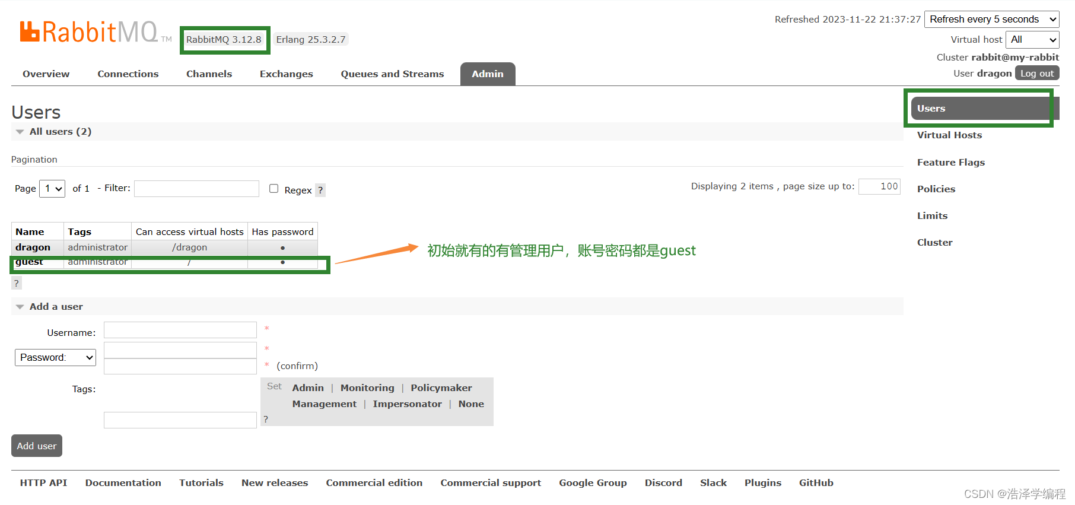Click the Add user button
1075x505 pixels.
[x=37, y=446]
